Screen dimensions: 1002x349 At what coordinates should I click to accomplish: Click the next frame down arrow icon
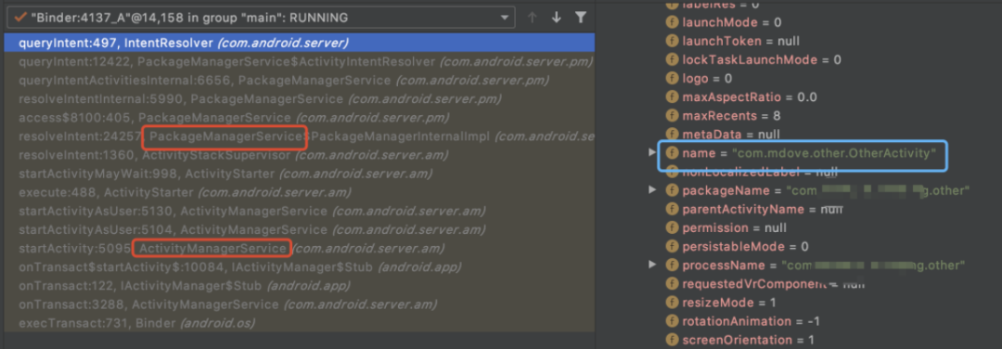556,18
